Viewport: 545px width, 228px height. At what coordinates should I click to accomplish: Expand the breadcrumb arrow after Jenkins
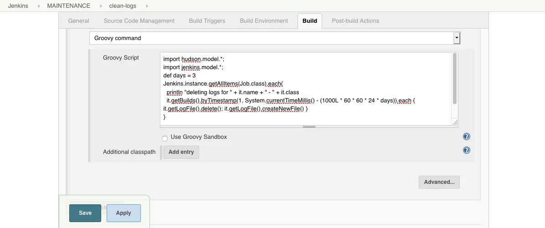pyautogui.click(x=38, y=6)
